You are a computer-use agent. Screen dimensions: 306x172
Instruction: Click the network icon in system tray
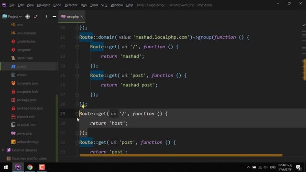pos(260,167)
